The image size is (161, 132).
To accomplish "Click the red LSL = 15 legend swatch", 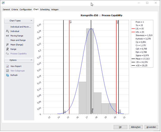I will 133,29.
